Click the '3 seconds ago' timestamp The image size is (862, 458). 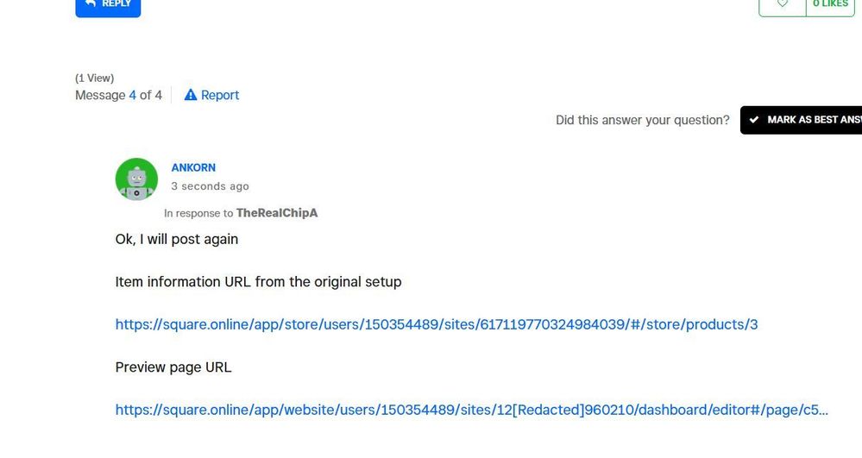210,186
